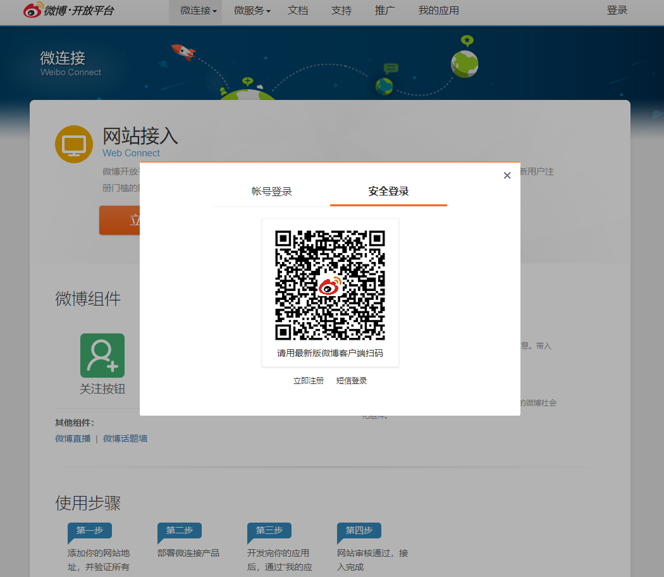The width and height of the screenshot is (664, 577).
Task: Click the 请用最新版微博客户端扫码 caption
Action: click(330, 353)
